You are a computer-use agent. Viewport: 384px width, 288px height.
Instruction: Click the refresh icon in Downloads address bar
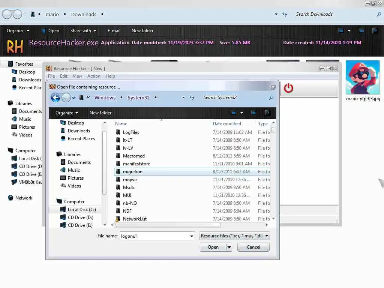pos(285,14)
